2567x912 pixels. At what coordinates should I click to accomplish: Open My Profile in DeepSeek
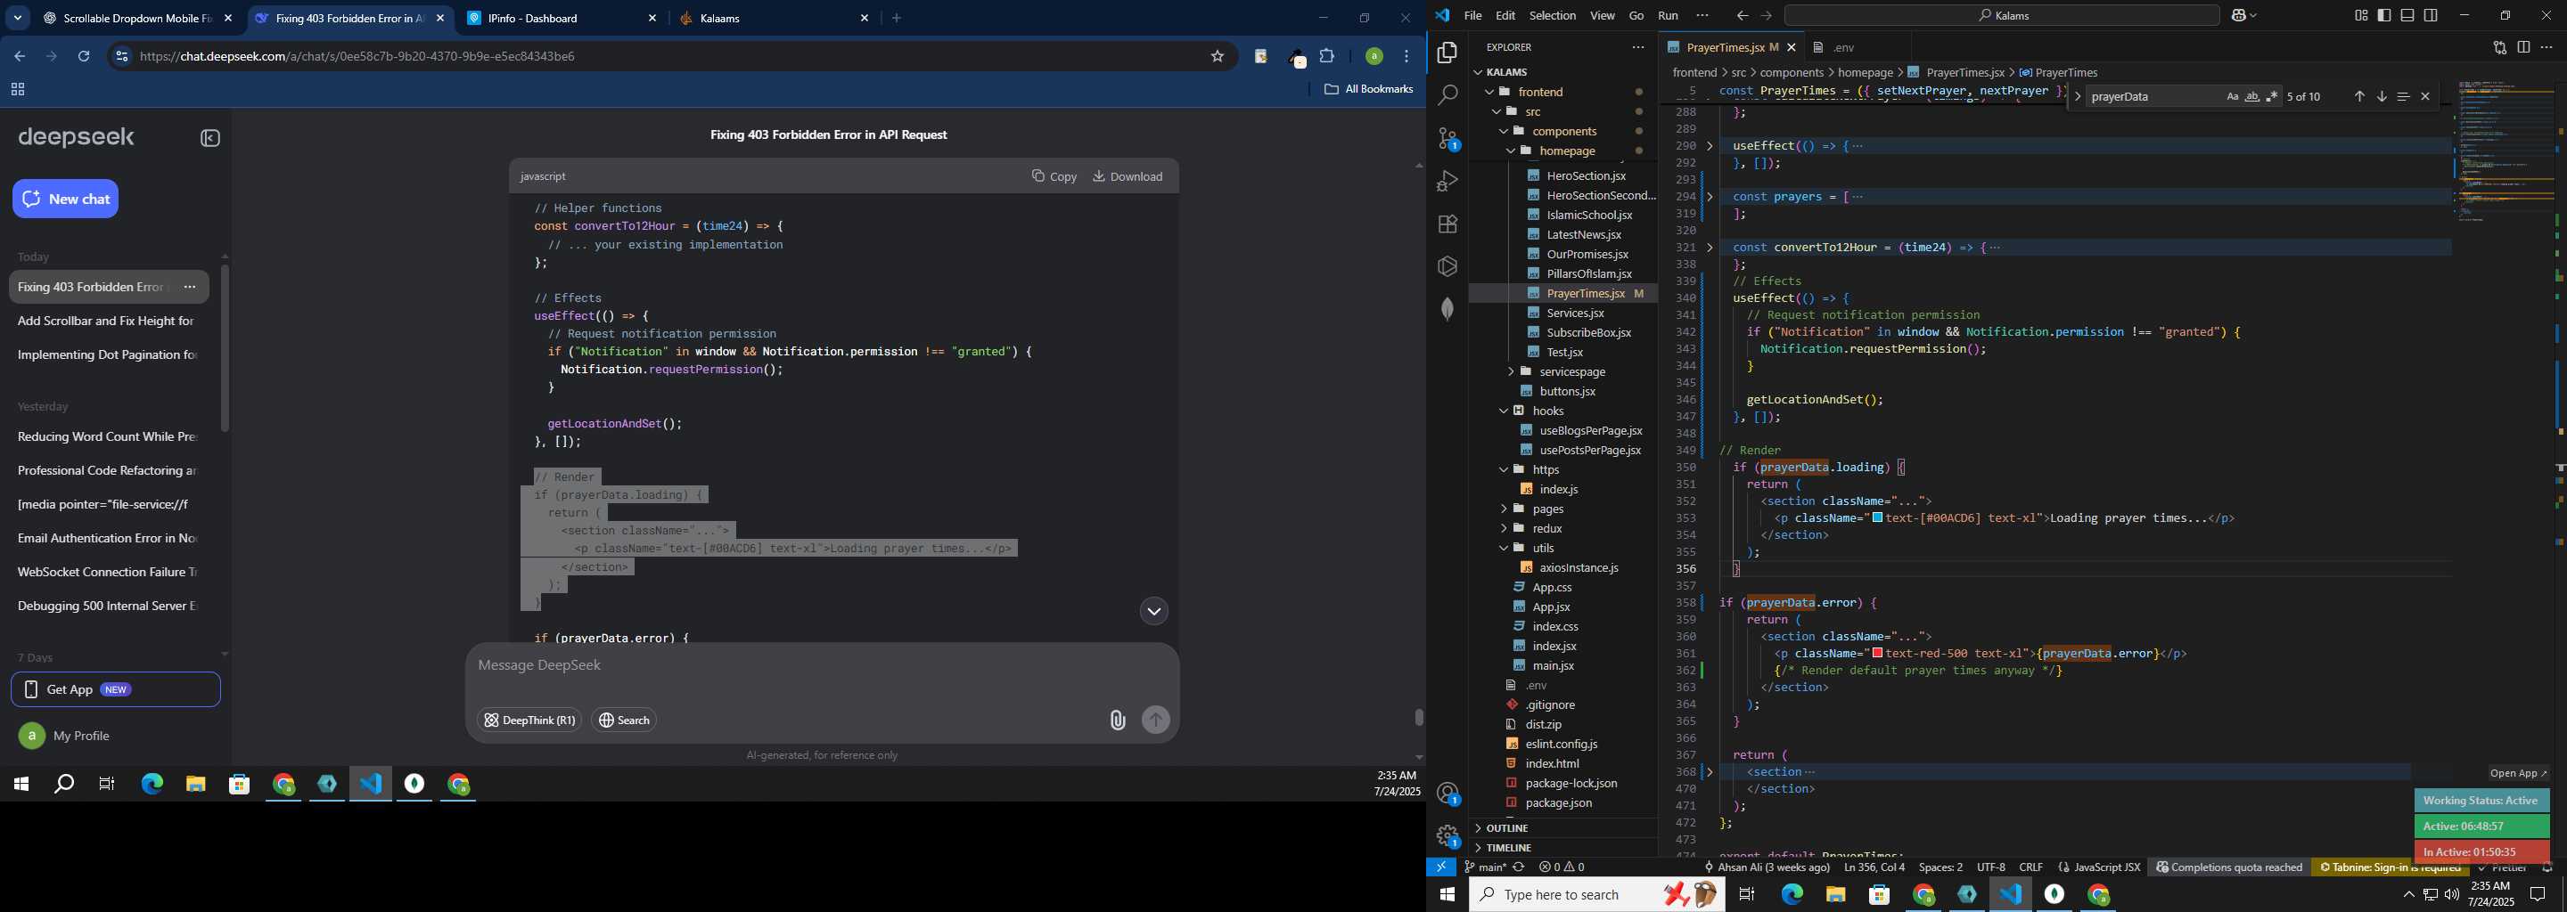click(x=65, y=736)
